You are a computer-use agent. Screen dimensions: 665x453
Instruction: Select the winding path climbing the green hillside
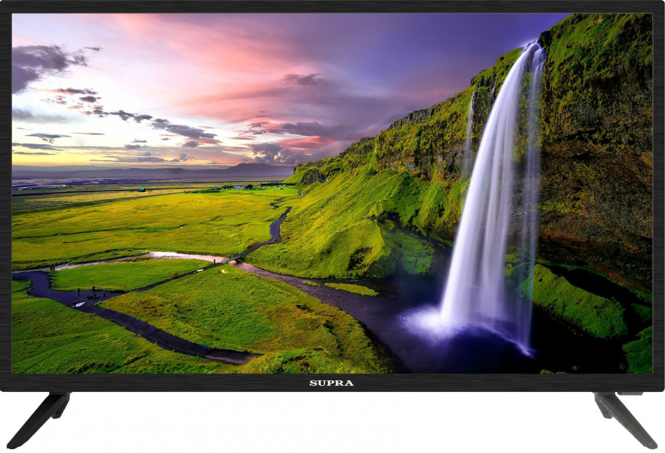(278, 225)
